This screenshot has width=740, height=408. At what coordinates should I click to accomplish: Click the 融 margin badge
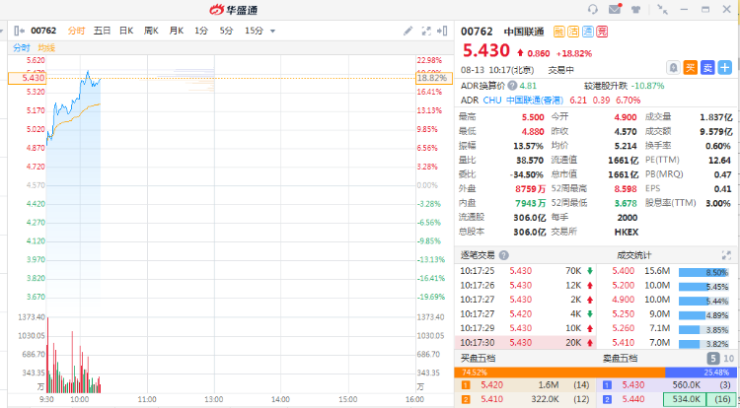(558, 33)
